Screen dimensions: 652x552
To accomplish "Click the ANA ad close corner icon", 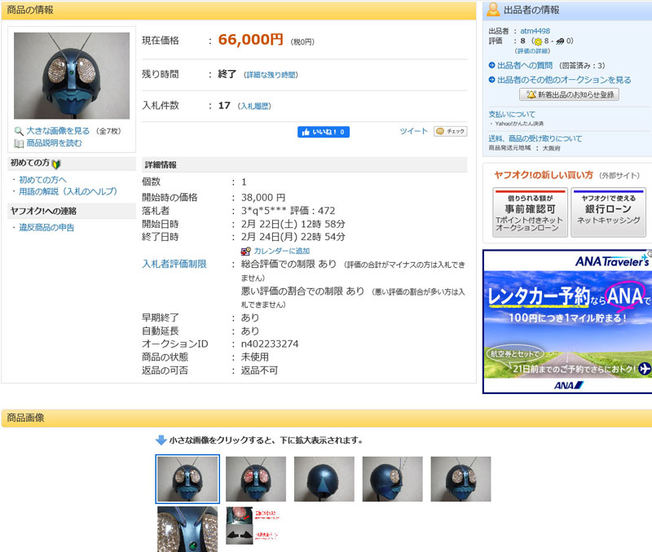I will click(649, 252).
